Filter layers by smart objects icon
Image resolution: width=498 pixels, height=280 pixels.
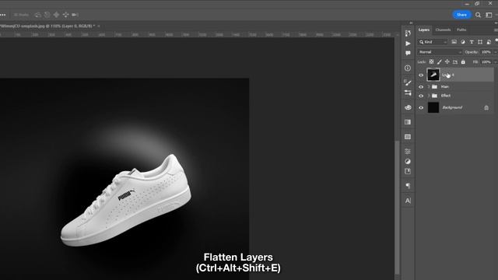489,42
